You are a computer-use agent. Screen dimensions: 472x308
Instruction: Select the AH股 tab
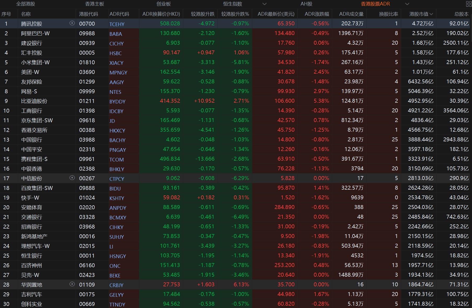point(306,4)
